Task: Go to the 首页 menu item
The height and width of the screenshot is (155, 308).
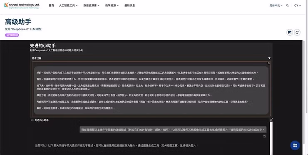Action: pyautogui.click(x=51, y=5)
